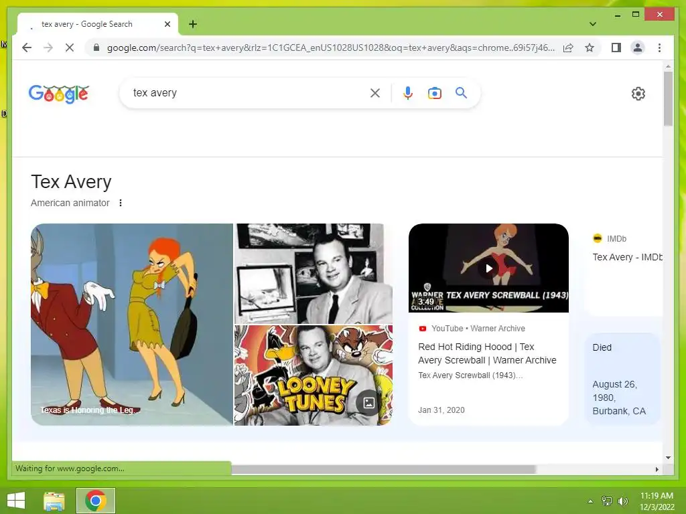Open the Tex Avery - IMDb link

[627, 257]
